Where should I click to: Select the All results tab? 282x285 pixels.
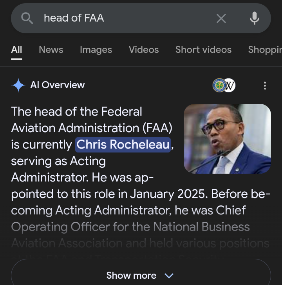pyautogui.click(x=16, y=50)
